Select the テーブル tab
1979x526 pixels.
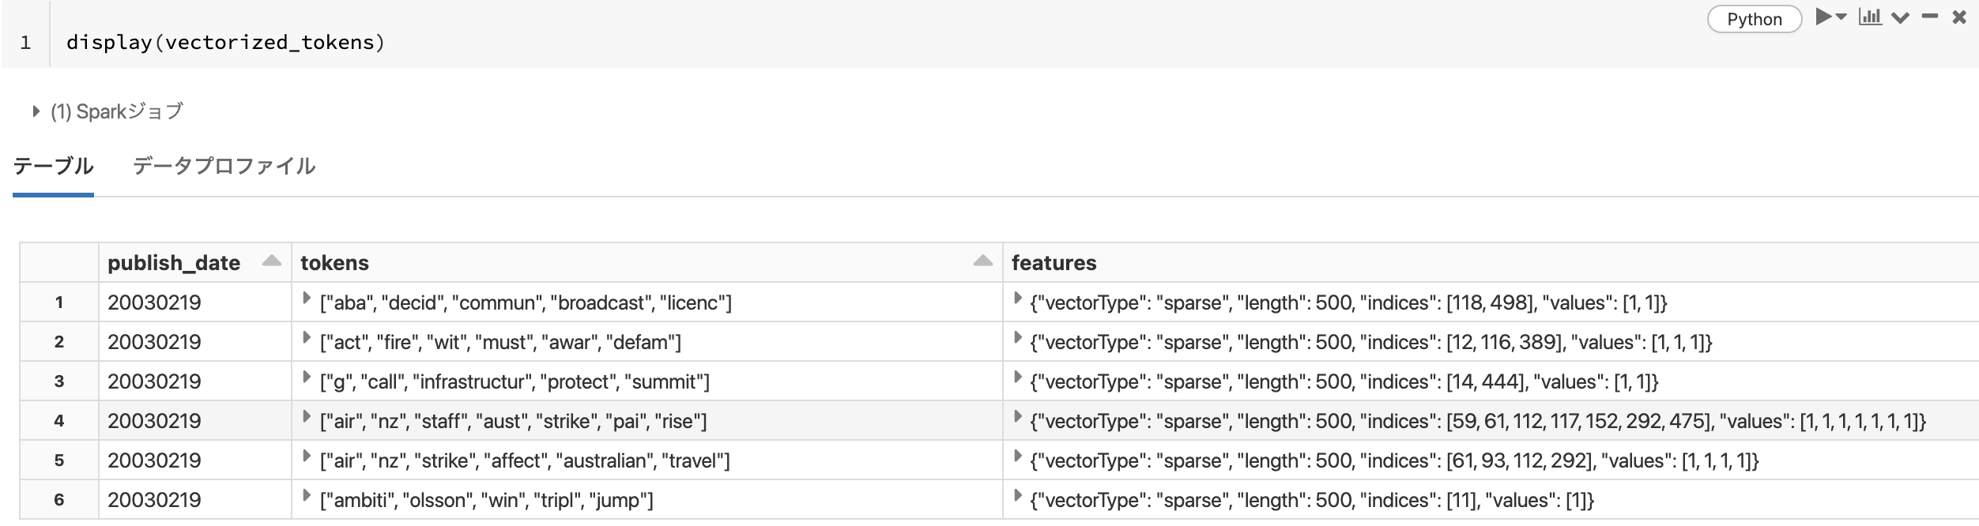pos(53,166)
